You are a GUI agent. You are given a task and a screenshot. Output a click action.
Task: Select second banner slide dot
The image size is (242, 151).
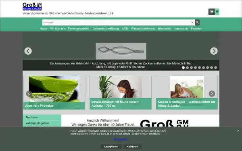point(188,68)
